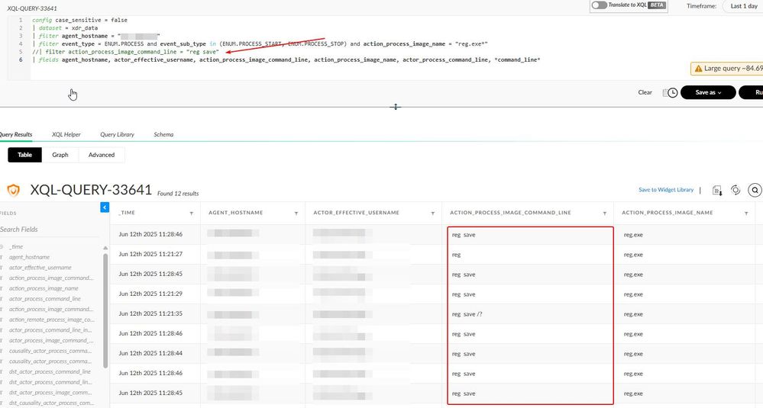The image size is (763, 408).
Task: Switch to the XQL Helper tab
Action: point(66,134)
